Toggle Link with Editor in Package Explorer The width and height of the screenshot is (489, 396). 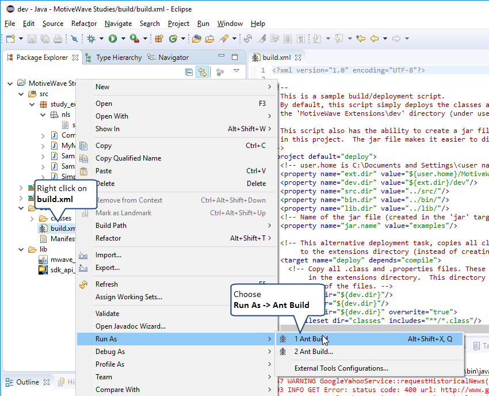click(x=202, y=72)
